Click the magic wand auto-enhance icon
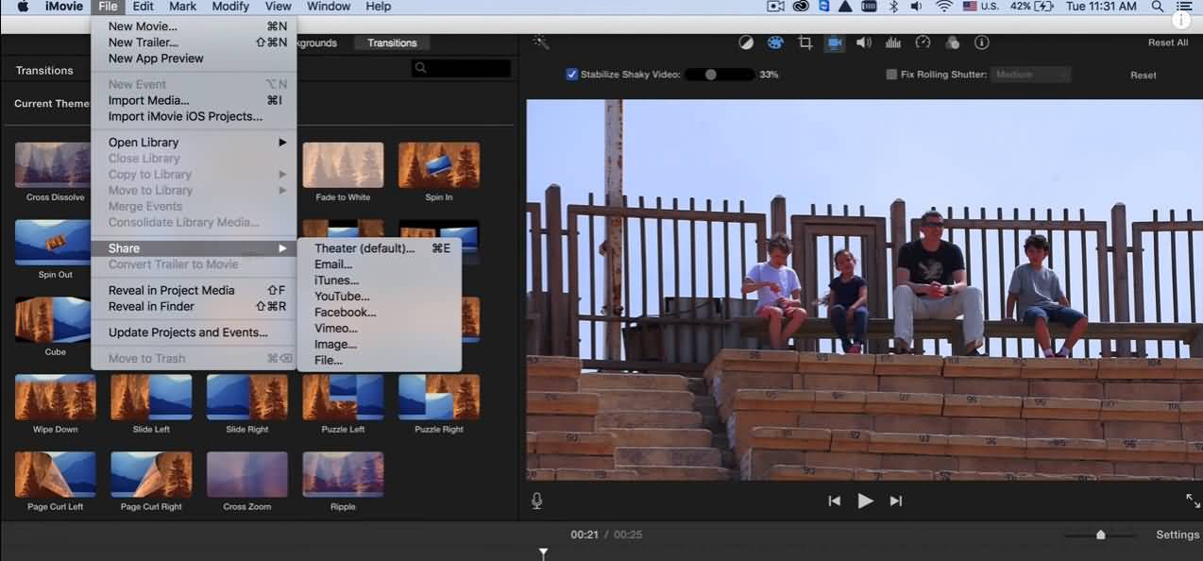This screenshot has width=1203, height=561. [541, 42]
